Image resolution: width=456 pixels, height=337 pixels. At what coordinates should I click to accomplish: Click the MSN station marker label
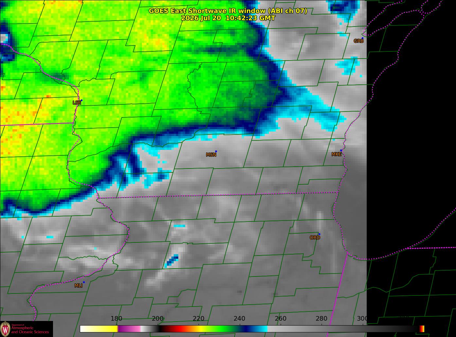(211, 155)
